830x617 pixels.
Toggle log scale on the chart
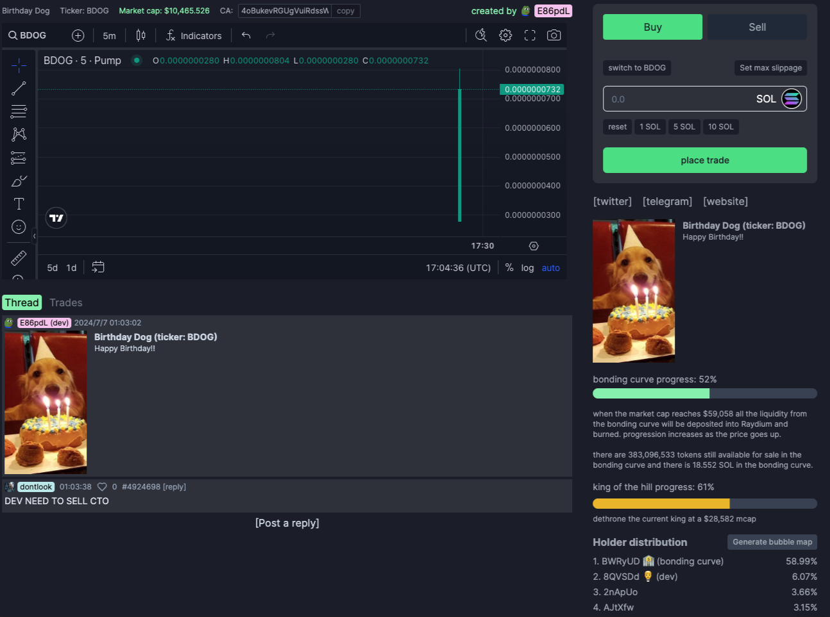(527, 268)
